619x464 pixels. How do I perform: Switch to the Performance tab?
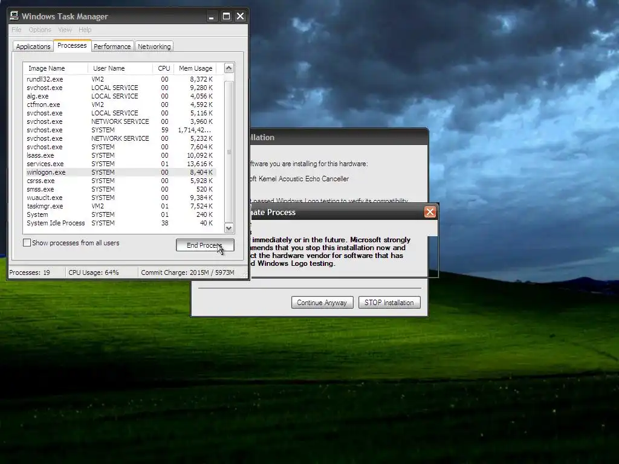112,47
